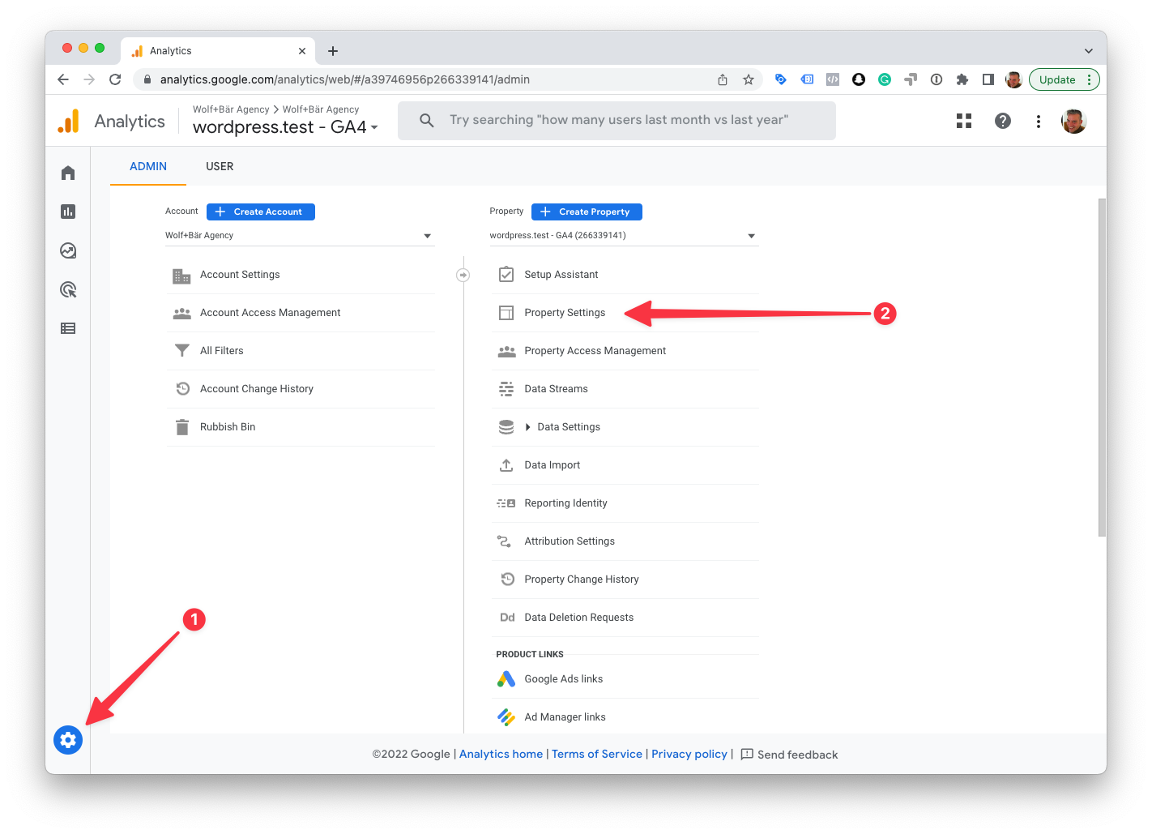
Task: Open the Home icon in left sidebar
Action: click(68, 173)
